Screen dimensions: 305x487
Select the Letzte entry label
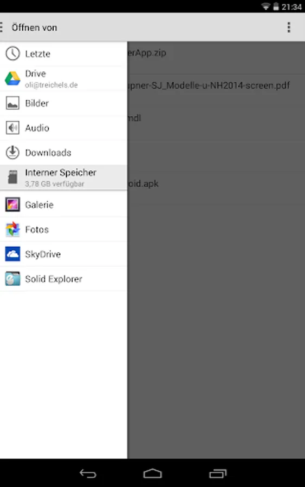click(x=37, y=54)
